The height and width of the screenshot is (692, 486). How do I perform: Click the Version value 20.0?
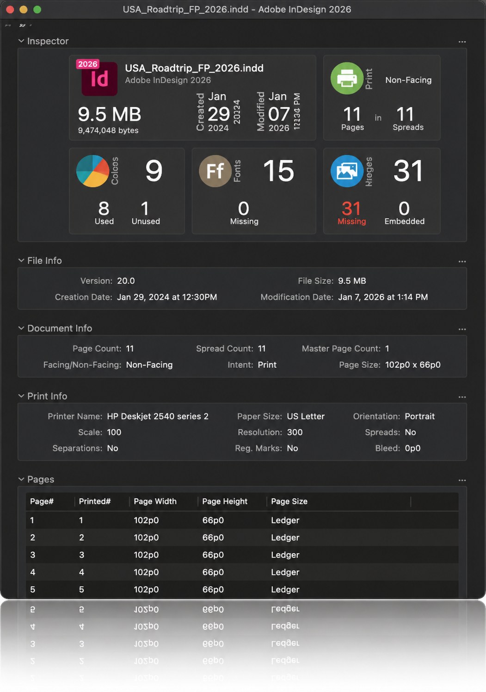126,281
